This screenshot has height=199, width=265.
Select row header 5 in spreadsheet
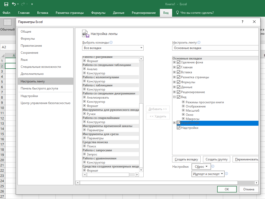[2, 82]
